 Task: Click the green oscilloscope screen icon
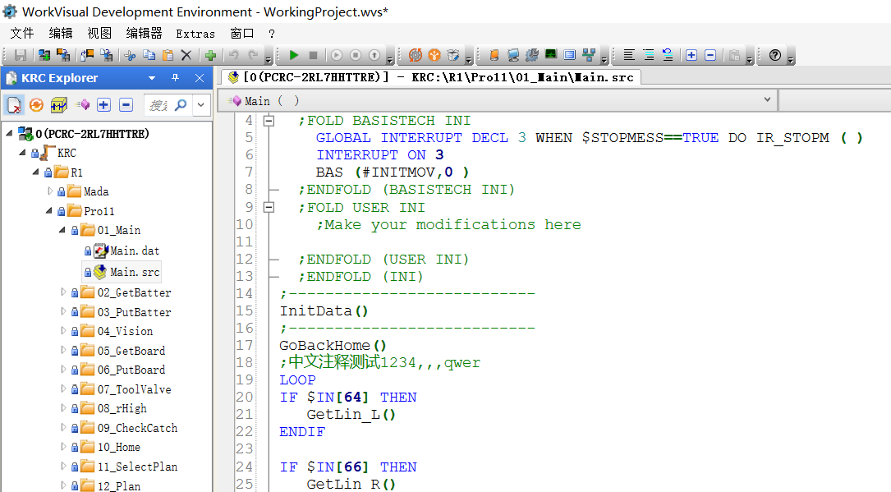[551, 54]
